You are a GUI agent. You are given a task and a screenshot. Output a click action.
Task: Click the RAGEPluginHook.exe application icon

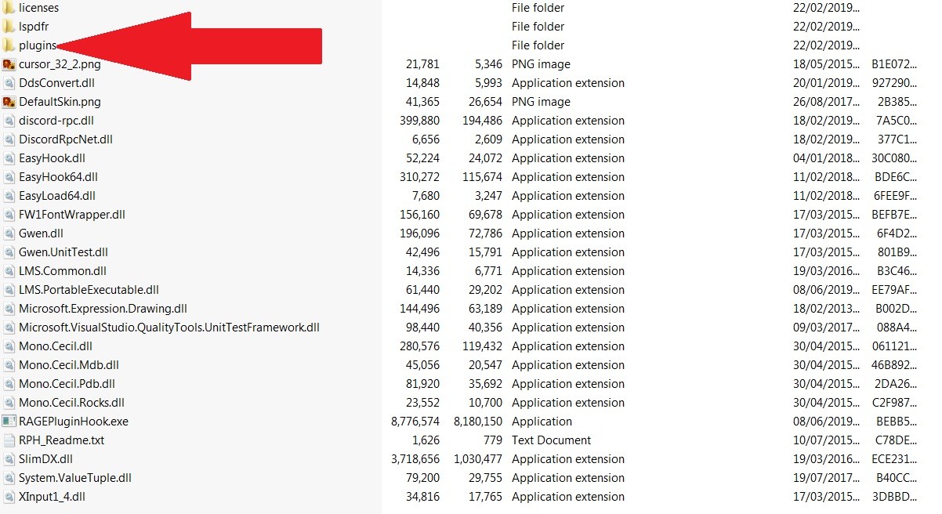click(9, 422)
